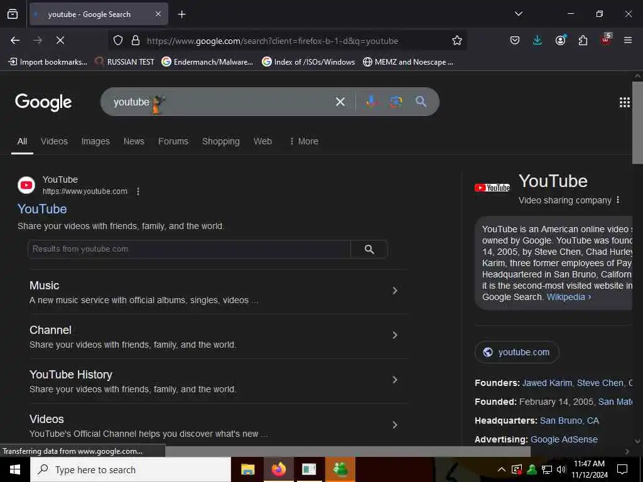643x482 pixels.
Task: Open options dots beside Video sharing company
Action: pos(618,200)
